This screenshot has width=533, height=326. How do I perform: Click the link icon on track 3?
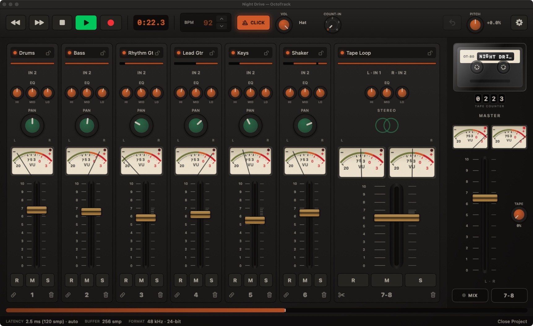click(123, 295)
